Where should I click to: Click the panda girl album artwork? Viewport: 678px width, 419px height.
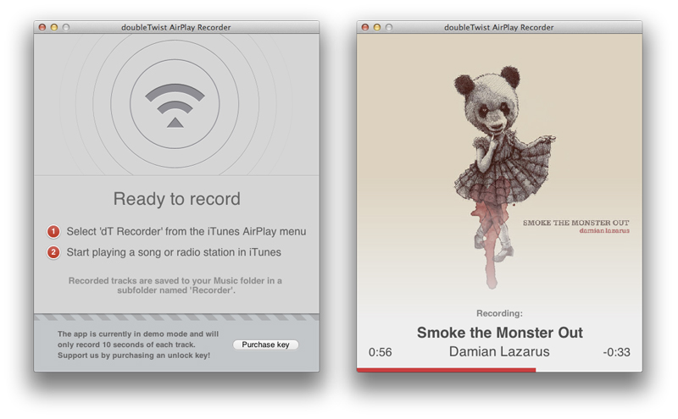[499, 171]
